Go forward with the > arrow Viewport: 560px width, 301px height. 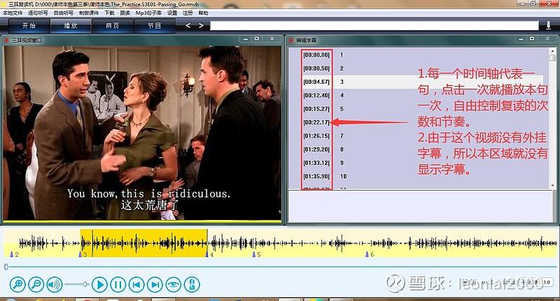pos(201,25)
